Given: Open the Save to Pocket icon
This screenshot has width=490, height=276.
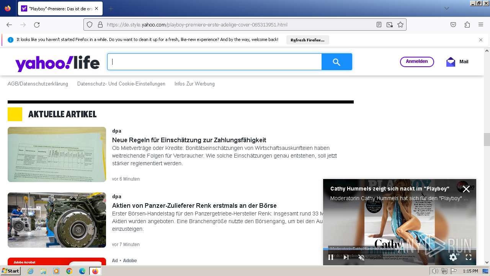Looking at the screenshot, I should 453,25.
